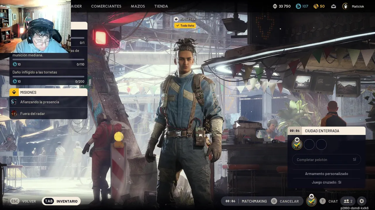375x210 pixels.
Task: Open the Fuera del radar mission
Action: point(48,113)
